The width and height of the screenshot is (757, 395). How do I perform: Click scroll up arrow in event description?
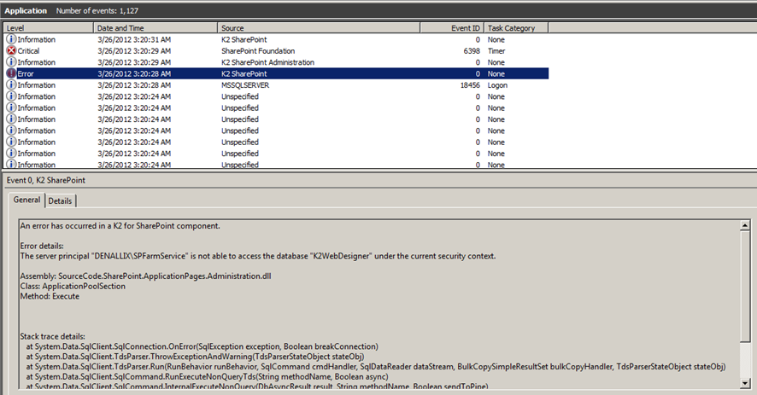(745, 225)
